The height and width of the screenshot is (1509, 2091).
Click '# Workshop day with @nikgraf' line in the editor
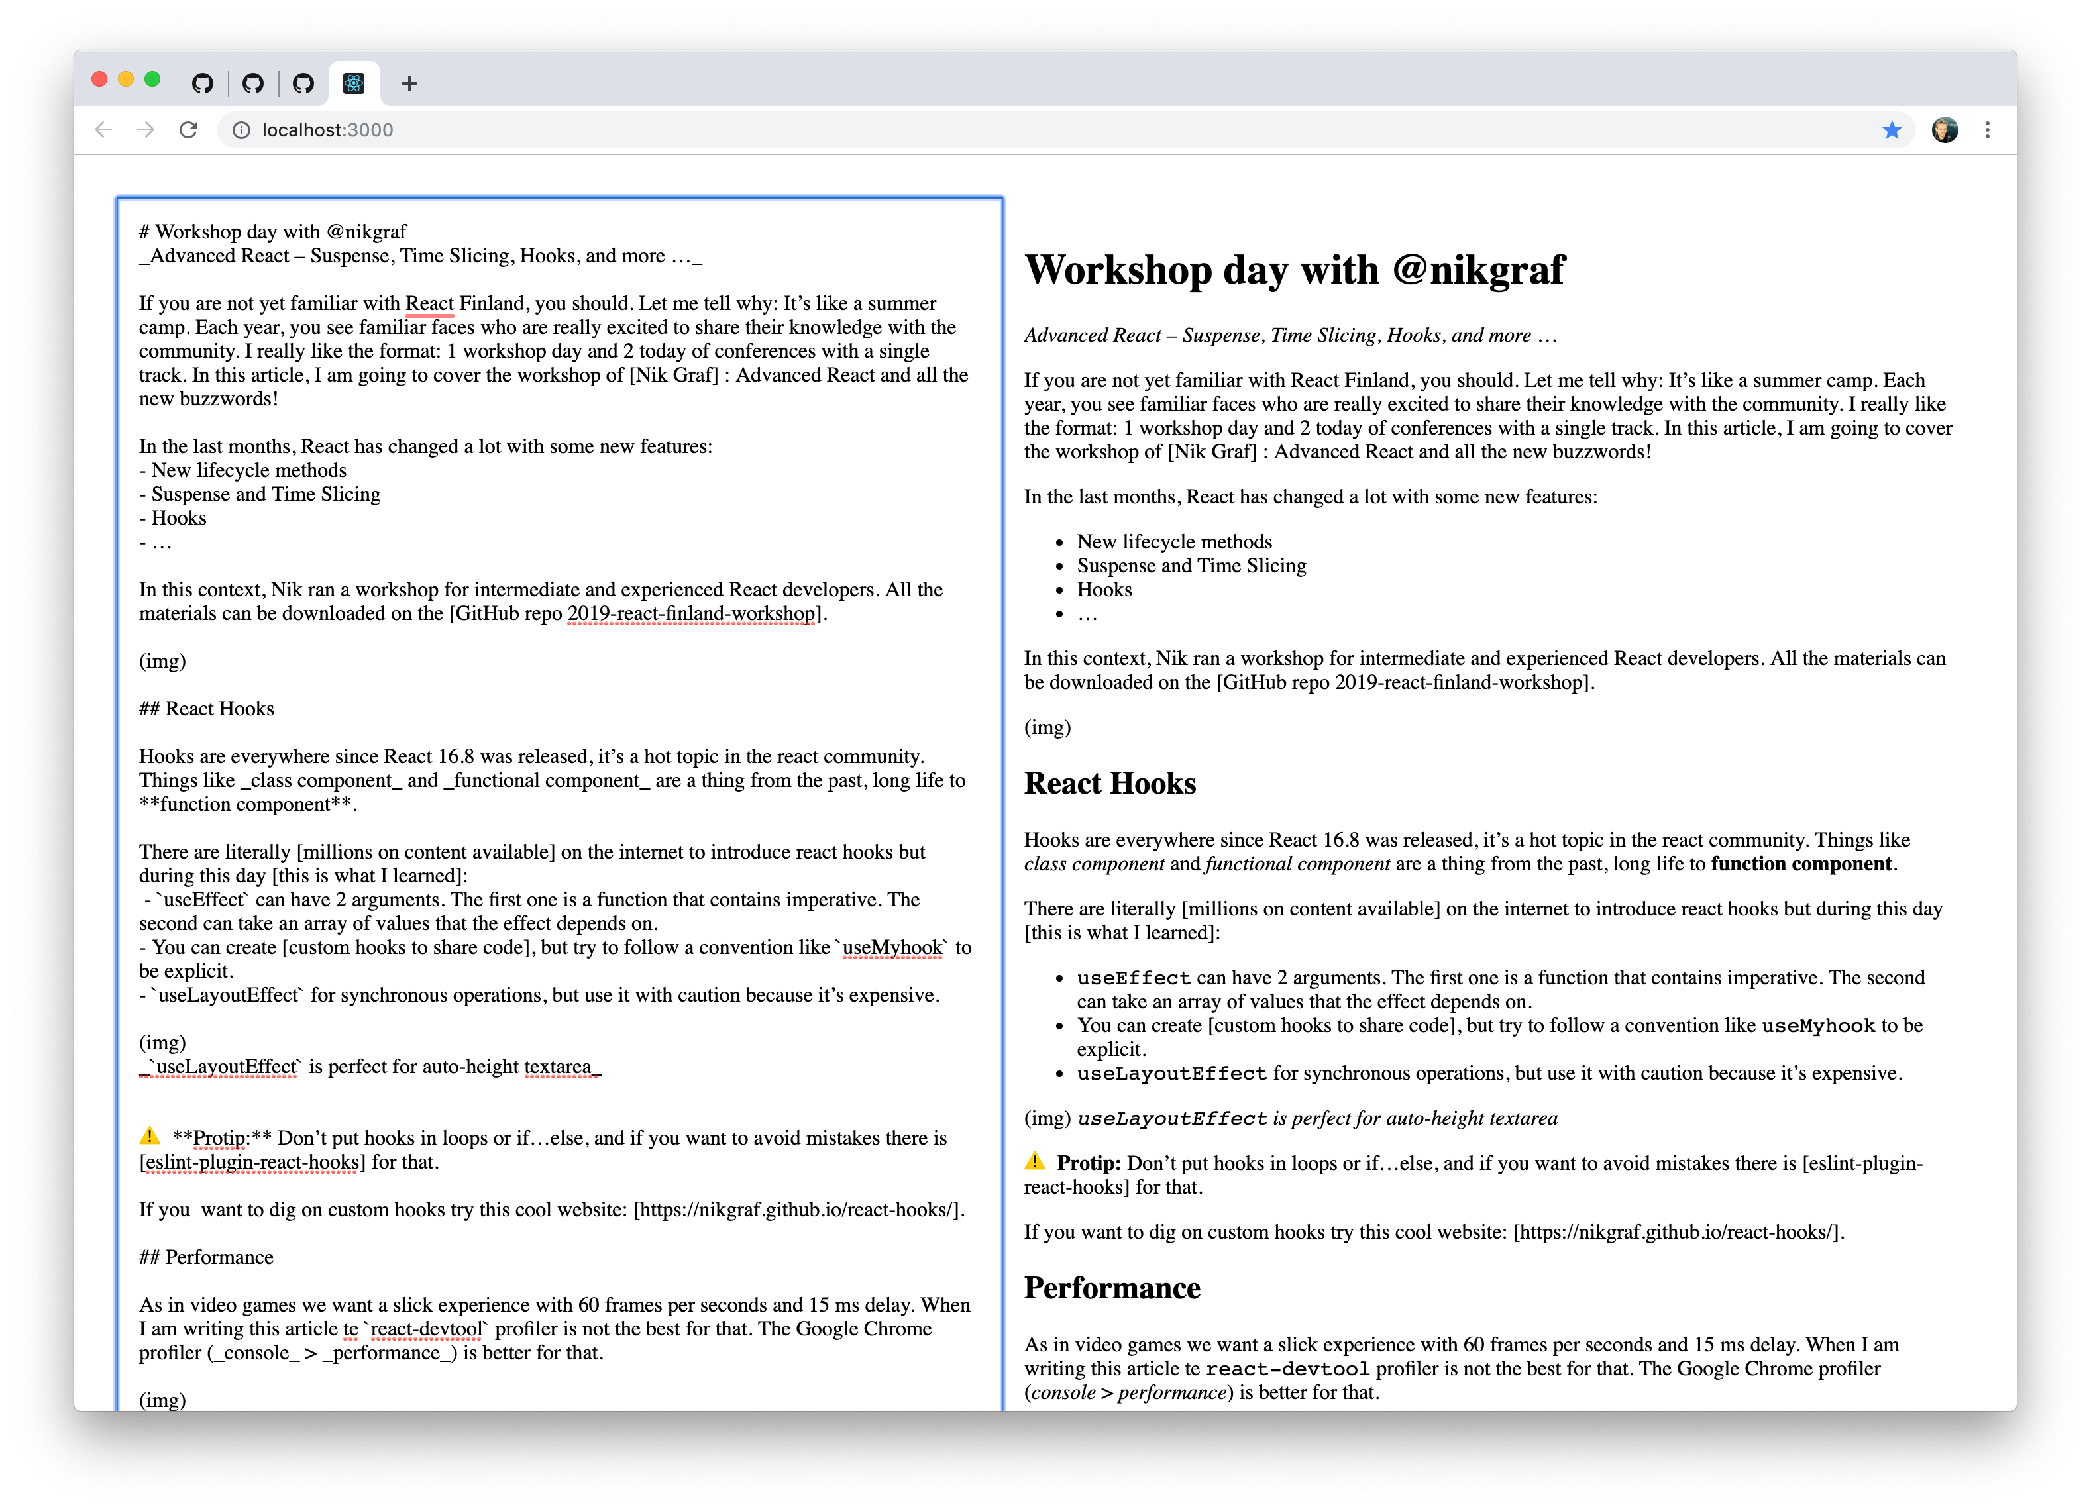(273, 231)
